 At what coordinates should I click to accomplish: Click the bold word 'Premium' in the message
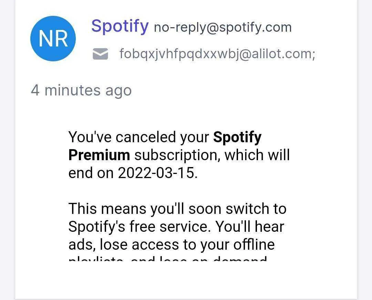pyautogui.click(x=99, y=155)
